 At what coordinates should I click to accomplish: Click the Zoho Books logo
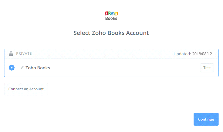click(x=111, y=16)
